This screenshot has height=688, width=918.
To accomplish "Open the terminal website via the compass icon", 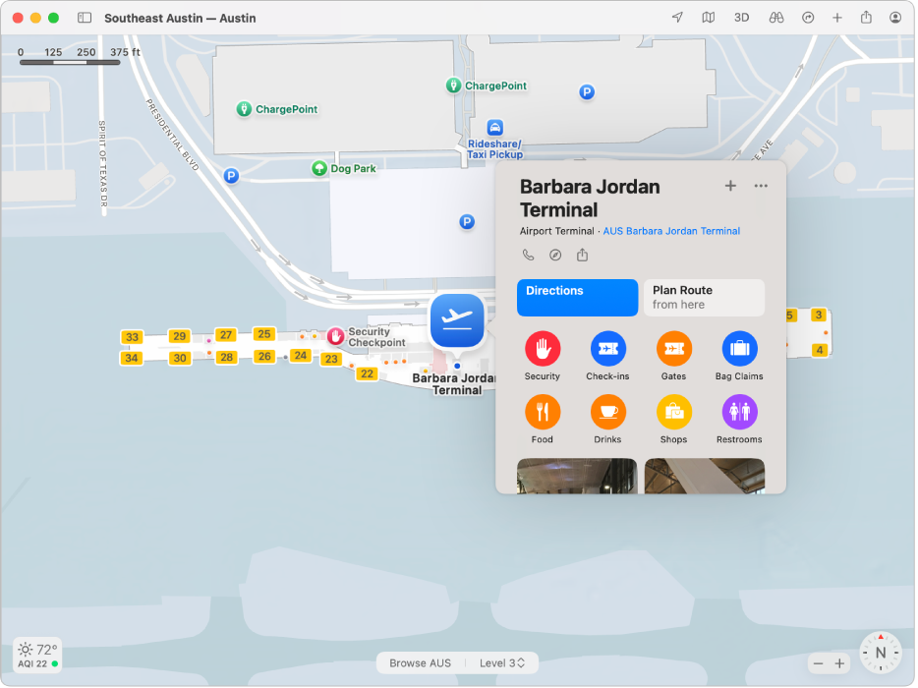I will (x=555, y=255).
